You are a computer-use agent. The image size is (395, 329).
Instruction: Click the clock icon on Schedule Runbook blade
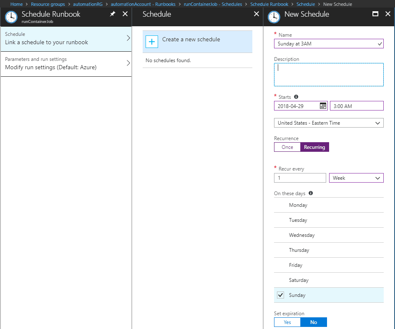point(11,17)
